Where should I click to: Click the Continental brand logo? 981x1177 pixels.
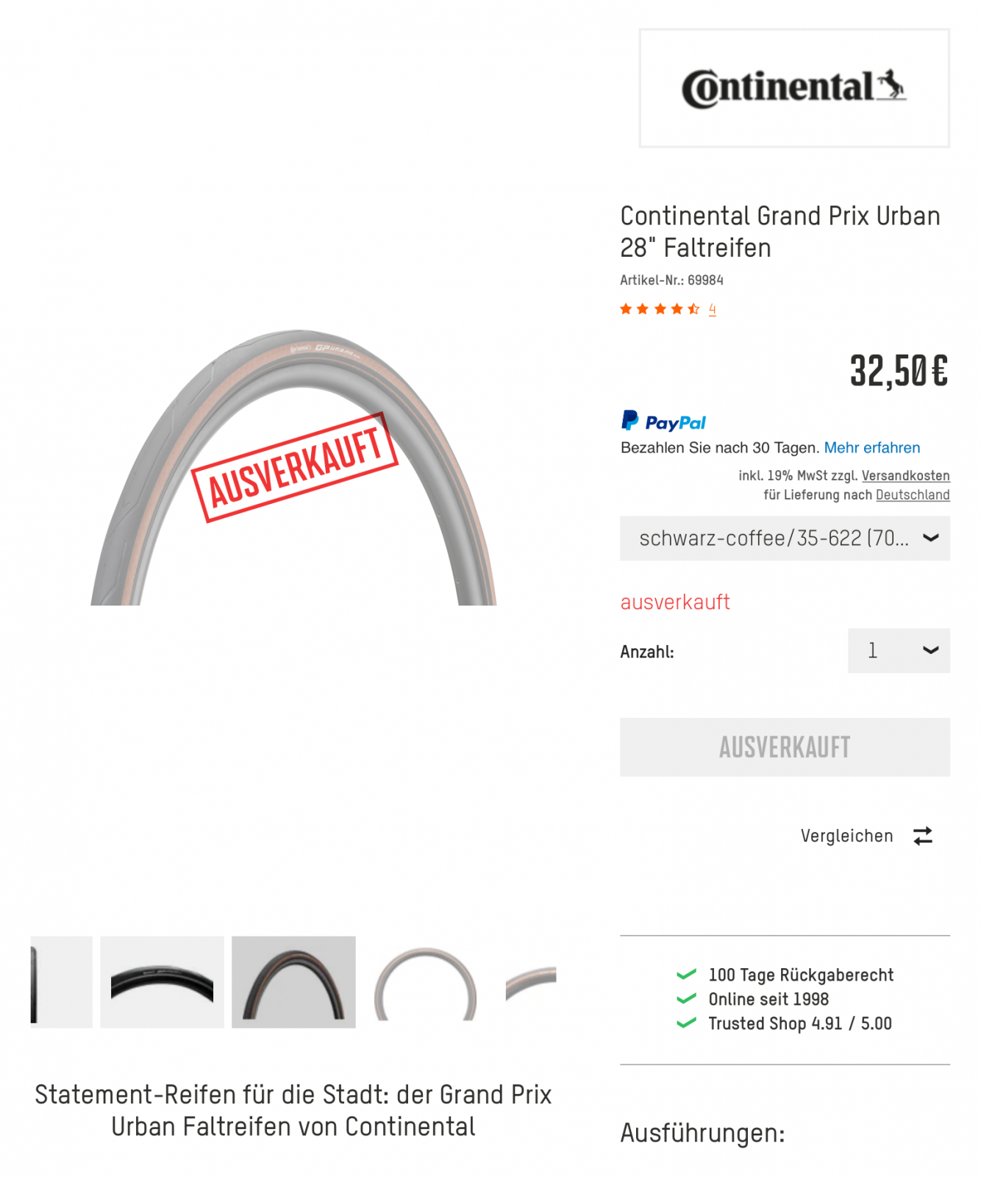794,88
